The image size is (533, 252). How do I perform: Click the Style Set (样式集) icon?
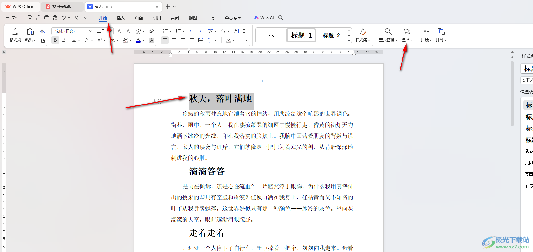point(363,31)
